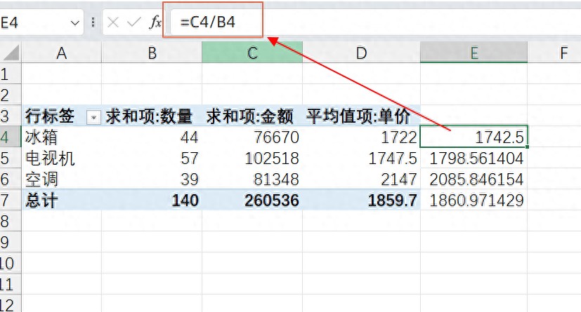
Task: Click the three-dot name box resize handle
Action: point(93,22)
